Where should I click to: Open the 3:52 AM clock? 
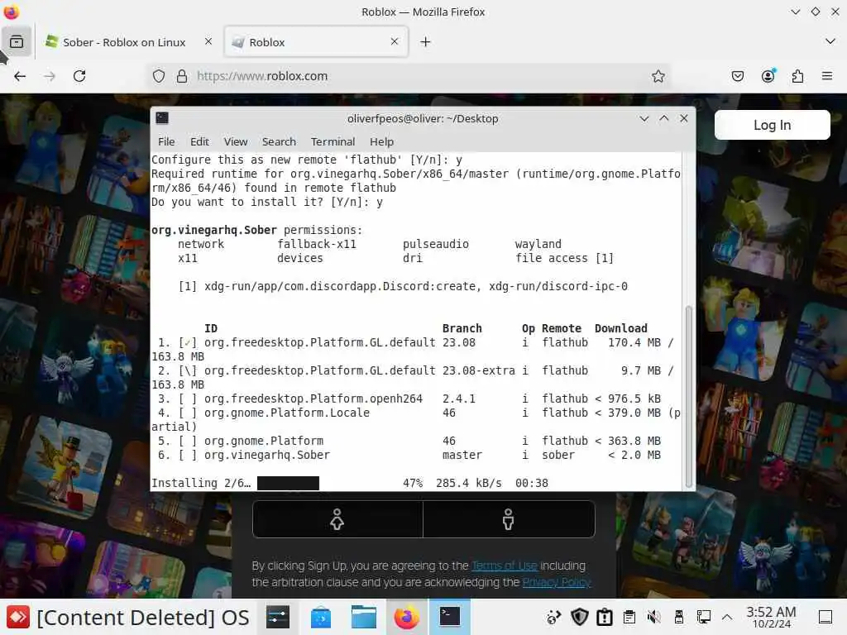[x=771, y=617]
